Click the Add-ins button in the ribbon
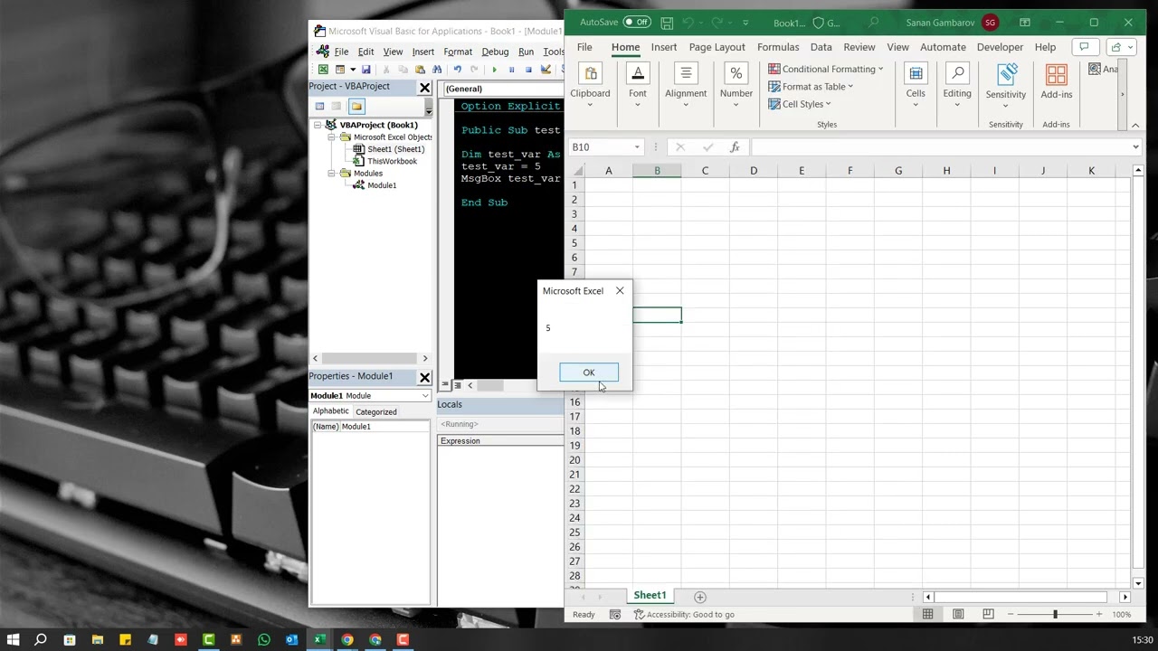1158x651 pixels. tap(1056, 81)
